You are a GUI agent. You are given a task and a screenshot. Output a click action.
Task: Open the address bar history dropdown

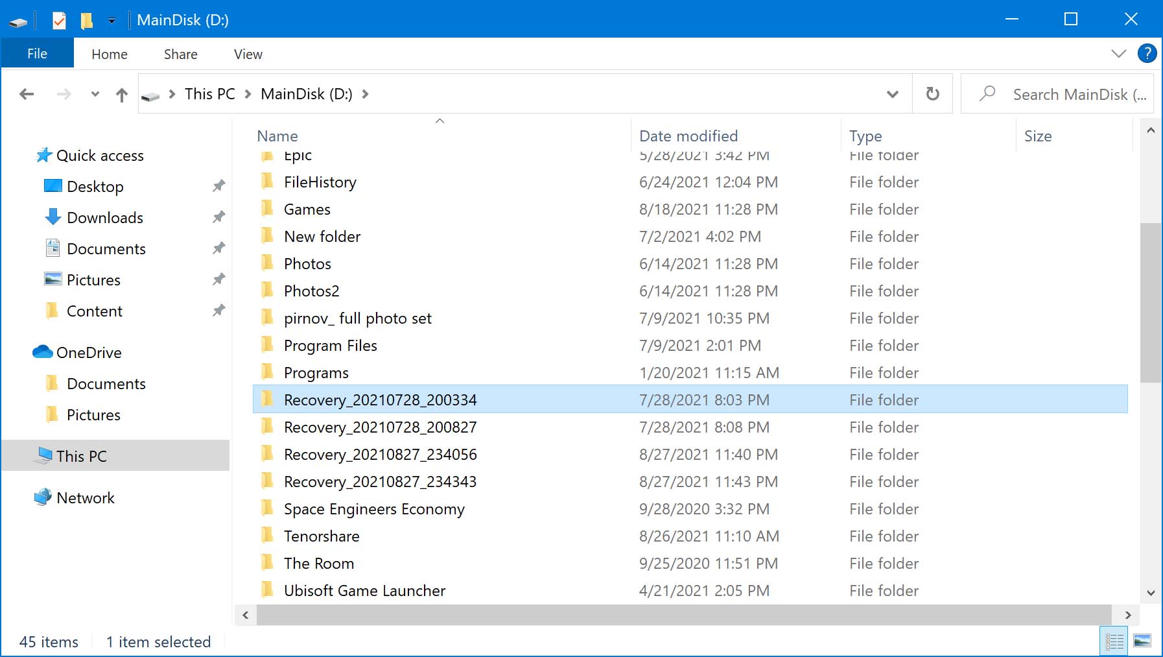tap(892, 94)
